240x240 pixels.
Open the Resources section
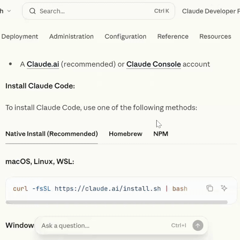[x=215, y=36]
